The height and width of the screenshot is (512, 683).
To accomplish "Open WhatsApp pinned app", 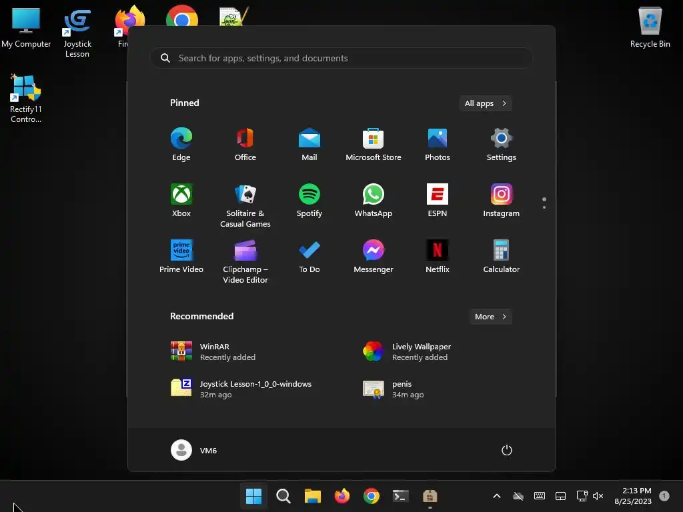I will (374, 201).
